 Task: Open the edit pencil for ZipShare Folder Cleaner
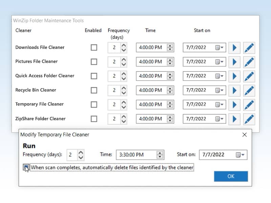coord(249,119)
